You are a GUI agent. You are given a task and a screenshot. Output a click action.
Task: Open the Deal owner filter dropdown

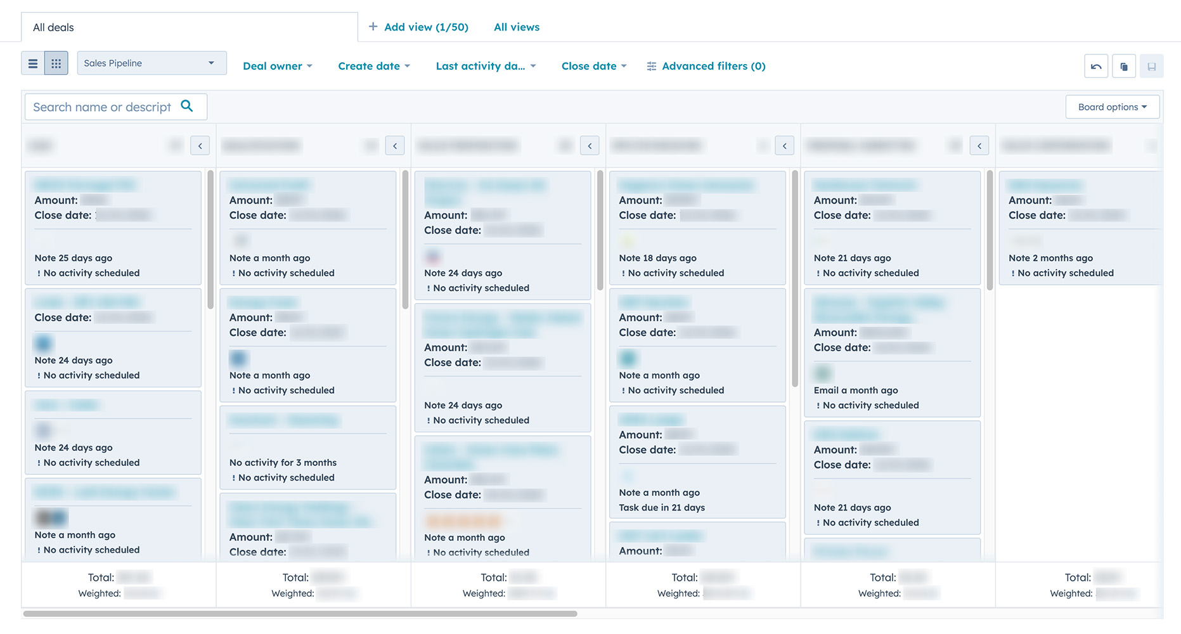(x=277, y=66)
